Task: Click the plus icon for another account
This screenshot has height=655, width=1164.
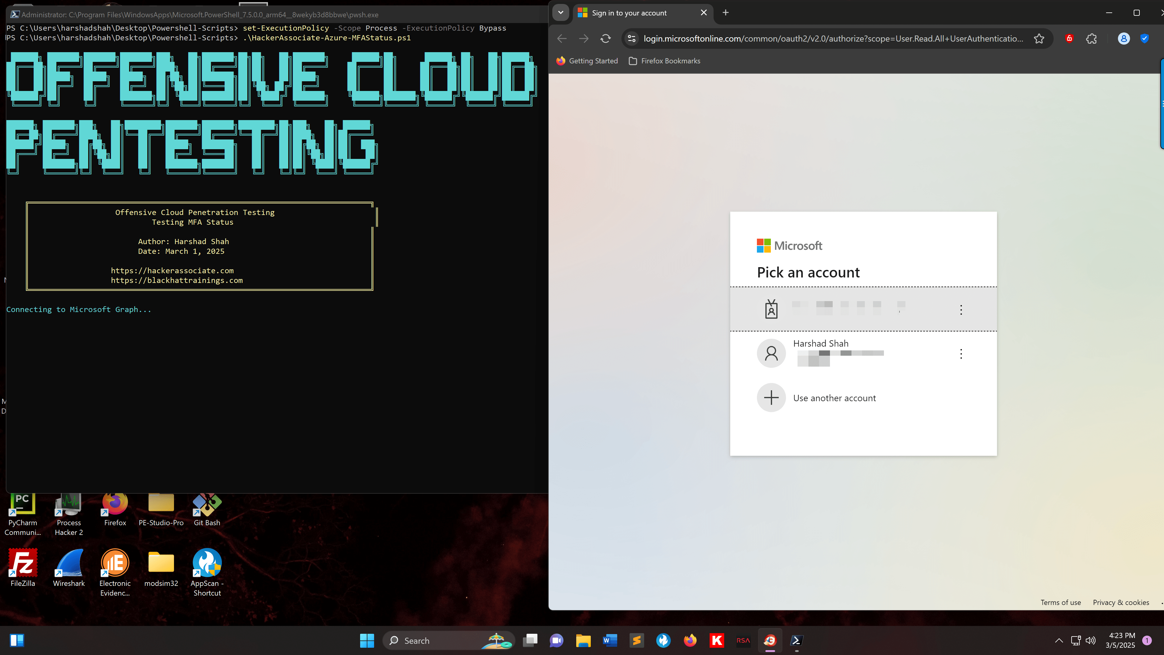Action: point(771,398)
